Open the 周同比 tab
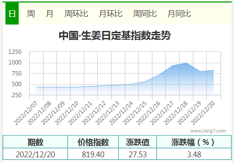 tap(145, 14)
